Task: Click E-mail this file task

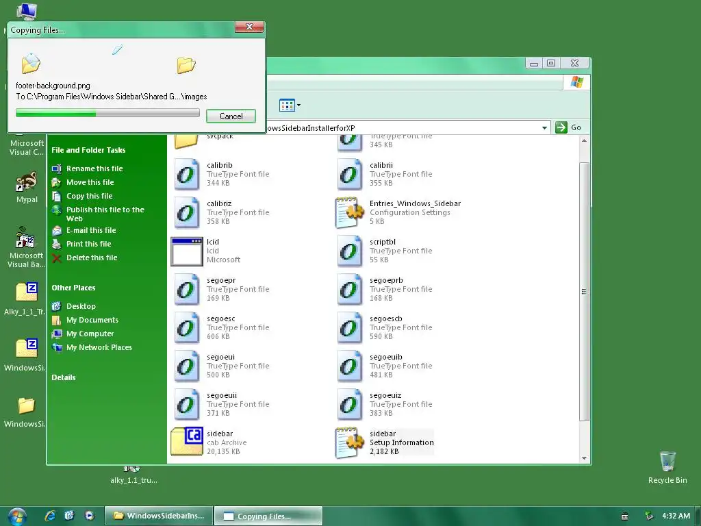Action: point(91,230)
